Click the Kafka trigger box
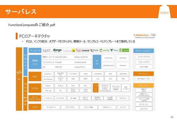The width and height of the screenshot is (177, 122). [x=85, y=74]
